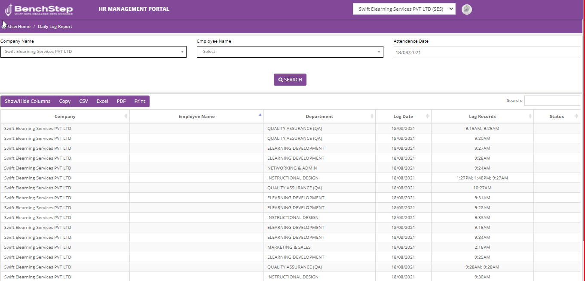Screen dimensions: 585x281
Task: Export table as PDF
Action: (121, 101)
